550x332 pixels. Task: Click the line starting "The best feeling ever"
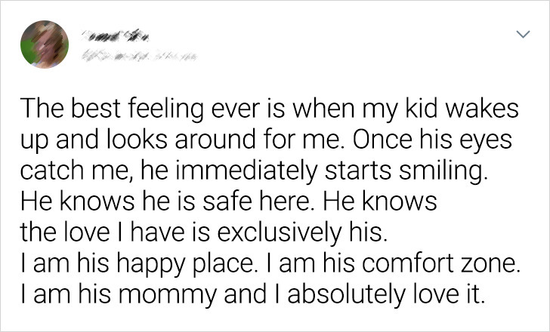pyautogui.click(x=270, y=109)
